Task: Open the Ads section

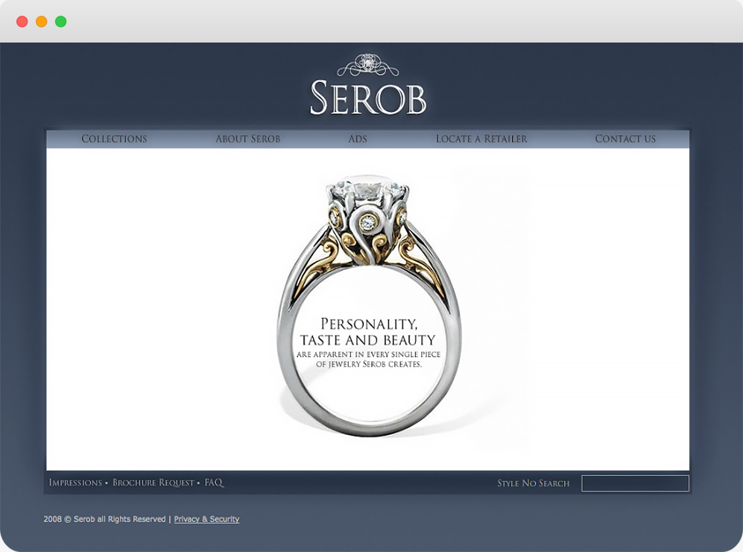Action: pos(358,139)
